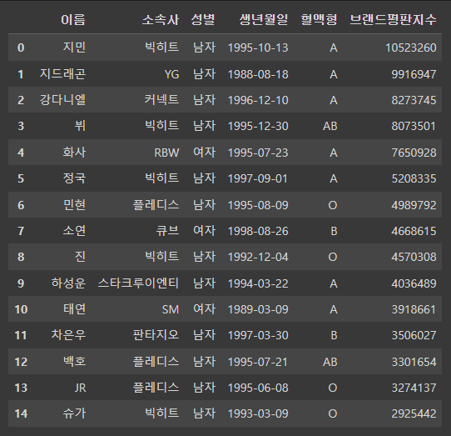Click the 생년월일 column header
The width and height of the screenshot is (451, 436).
click(x=264, y=20)
